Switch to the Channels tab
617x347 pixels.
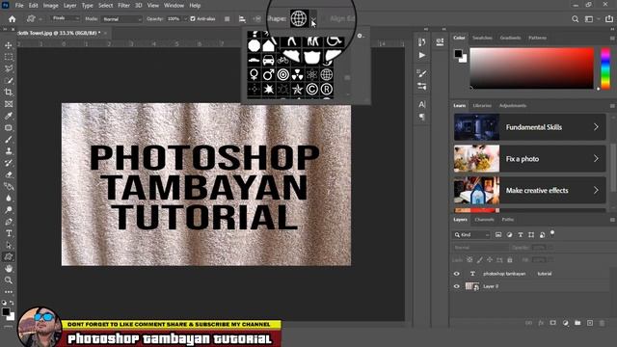click(x=484, y=220)
